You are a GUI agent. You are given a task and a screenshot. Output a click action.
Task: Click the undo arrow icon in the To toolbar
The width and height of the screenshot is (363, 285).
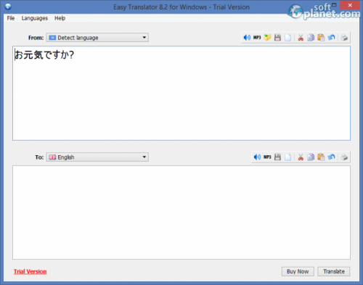pos(331,157)
